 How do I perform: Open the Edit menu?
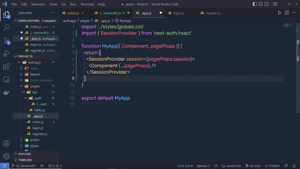(x=24, y=4)
